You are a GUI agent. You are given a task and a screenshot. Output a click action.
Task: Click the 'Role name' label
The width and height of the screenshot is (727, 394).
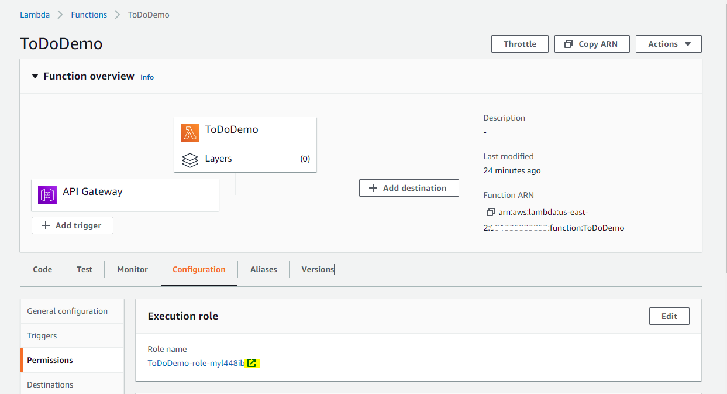[x=167, y=349]
